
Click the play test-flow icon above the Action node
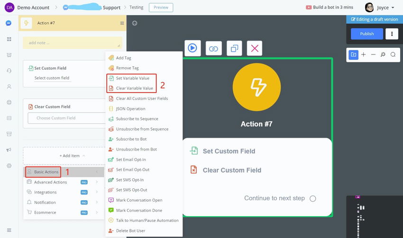[192, 48]
